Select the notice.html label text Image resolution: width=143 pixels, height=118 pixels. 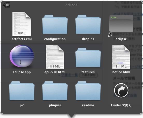tap(121, 72)
